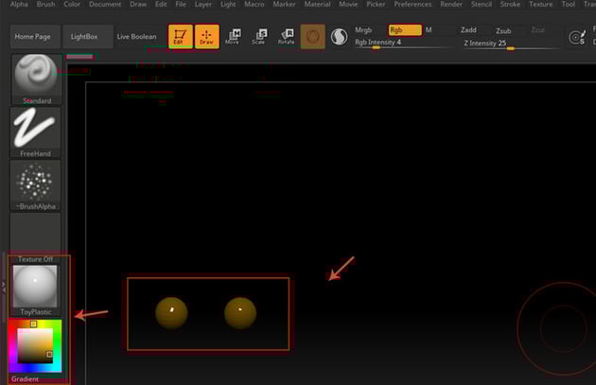Open the Movie menu
Image resolution: width=596 pixels, height=385 pixels.
(348, 4)
